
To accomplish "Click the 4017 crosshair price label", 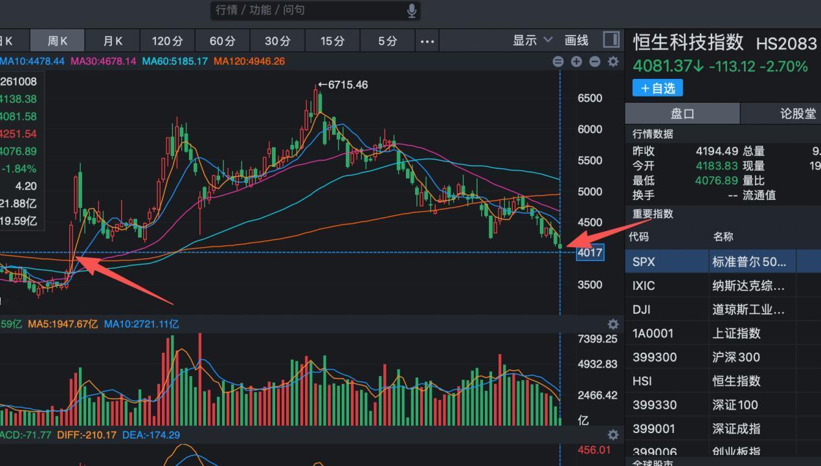I will point(590,252).
